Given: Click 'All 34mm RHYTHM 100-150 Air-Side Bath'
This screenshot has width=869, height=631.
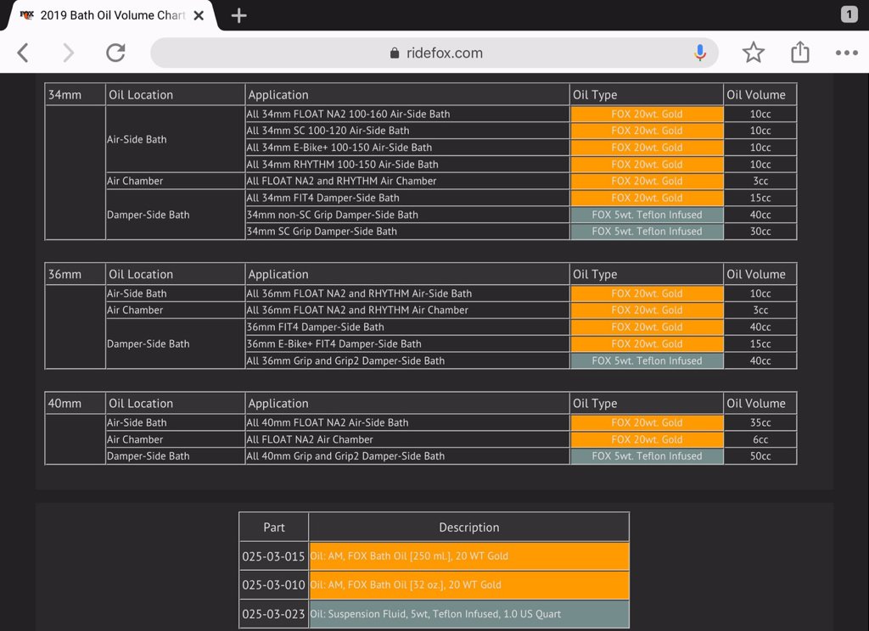Looking at the screenshot, I should (x=343, y=165).
